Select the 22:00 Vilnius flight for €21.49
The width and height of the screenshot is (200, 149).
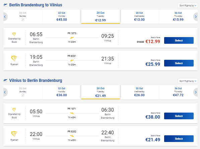tap(179, 139)
